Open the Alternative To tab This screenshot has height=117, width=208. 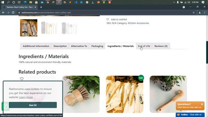coord(79,46)
